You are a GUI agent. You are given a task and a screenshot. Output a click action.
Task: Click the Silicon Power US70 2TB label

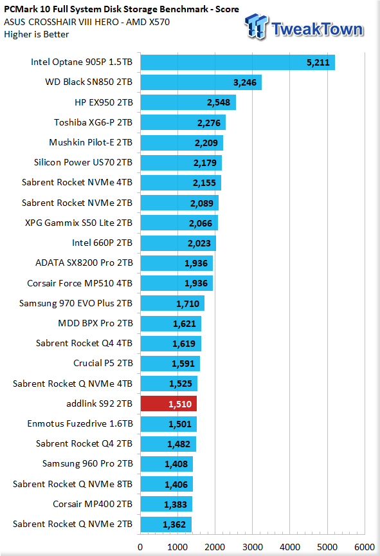pos(83,162)
